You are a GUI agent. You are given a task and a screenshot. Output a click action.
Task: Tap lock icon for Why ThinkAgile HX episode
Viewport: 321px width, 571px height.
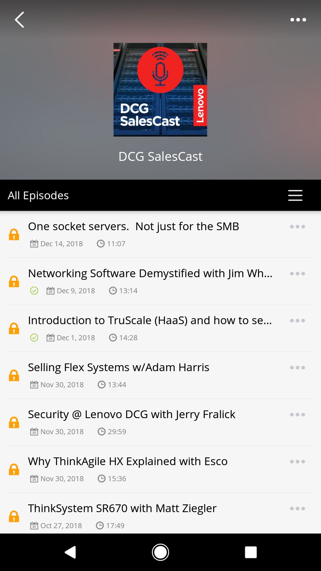(14, 470)
